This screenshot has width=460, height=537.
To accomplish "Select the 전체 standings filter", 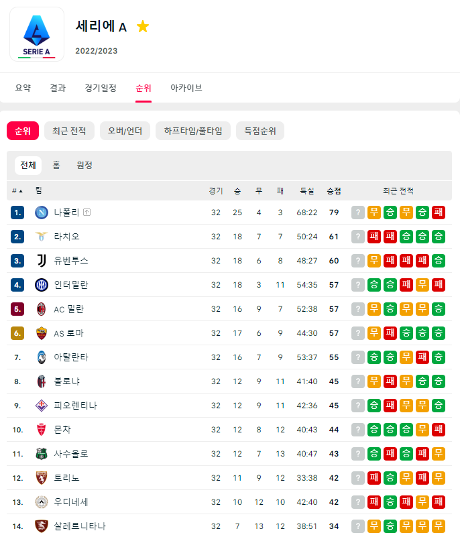I will click(28, 166).
